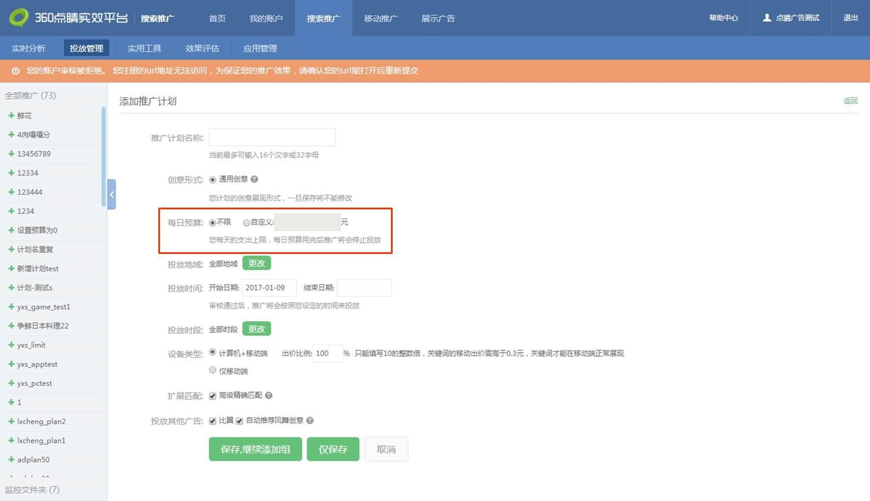Click 更改 button next to 全部地域
Image resolution: width=870 pixels, height=501 pixels.
256,263
